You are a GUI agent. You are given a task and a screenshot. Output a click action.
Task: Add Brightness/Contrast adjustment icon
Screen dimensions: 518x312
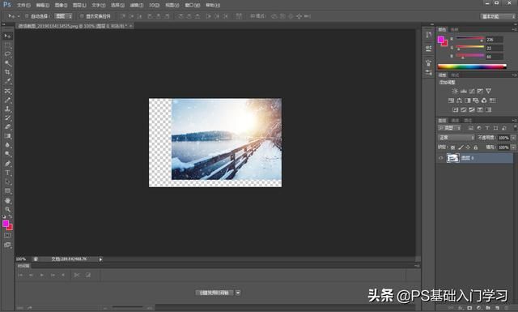point(455,91)
